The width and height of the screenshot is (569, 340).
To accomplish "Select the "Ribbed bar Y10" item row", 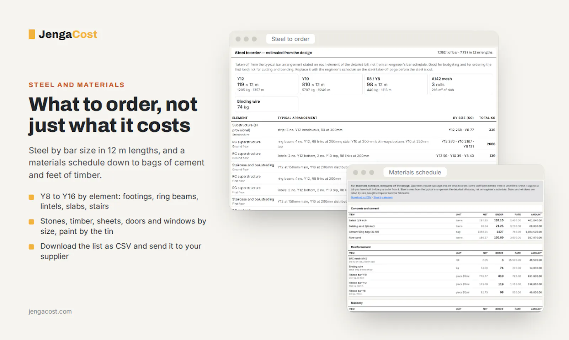I will (445, 276).
